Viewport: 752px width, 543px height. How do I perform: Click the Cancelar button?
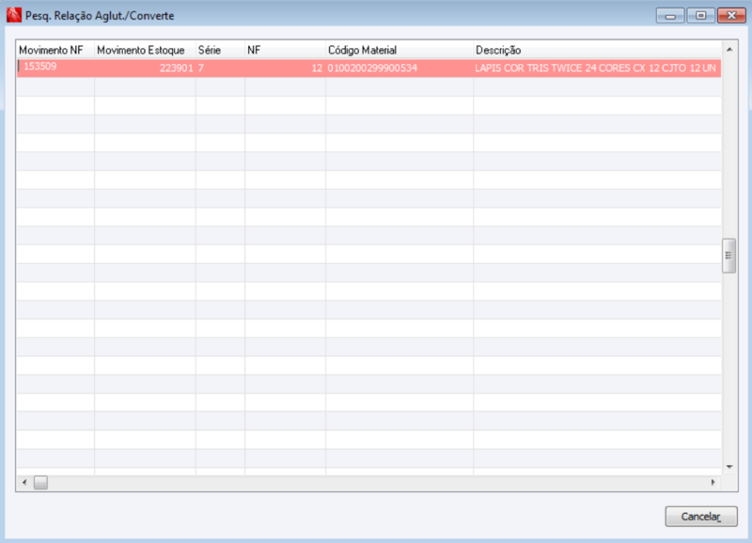700,516
